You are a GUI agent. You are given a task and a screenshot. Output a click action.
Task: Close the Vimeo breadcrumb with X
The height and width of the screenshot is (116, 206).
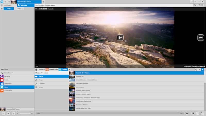coord(70,70)
